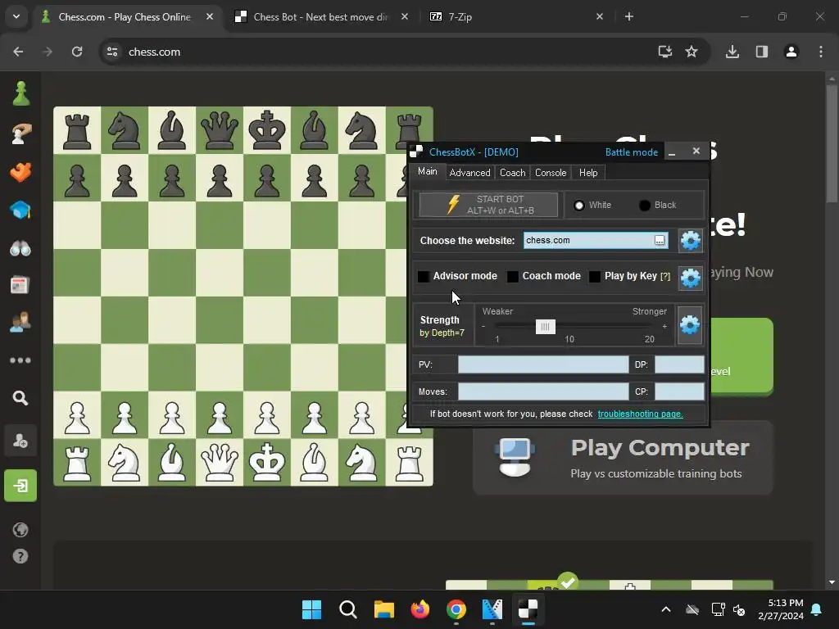This screenshot has height=629, width=839.
Task: Click the strength slider handle
Action: (x=545, y=327)
